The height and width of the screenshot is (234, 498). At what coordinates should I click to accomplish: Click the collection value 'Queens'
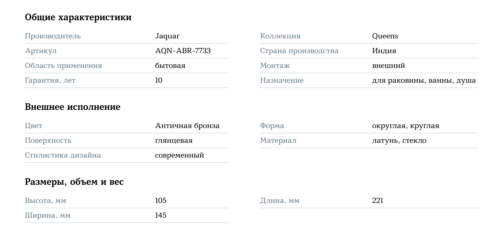tap(385, 36)
